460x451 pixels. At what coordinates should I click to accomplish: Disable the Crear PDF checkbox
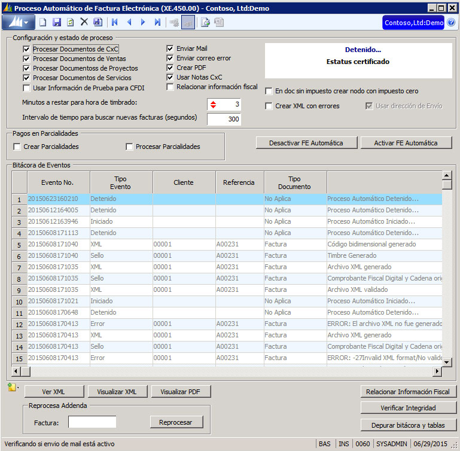pos(170,68)
